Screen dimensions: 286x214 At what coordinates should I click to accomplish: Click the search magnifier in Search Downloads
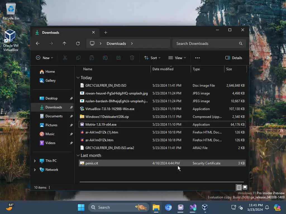(x=241, y=43)
